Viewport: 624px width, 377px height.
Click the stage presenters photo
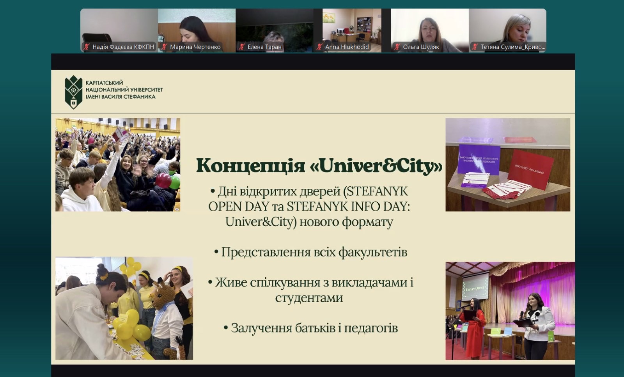pyautogui.click(x=510, y=310)
